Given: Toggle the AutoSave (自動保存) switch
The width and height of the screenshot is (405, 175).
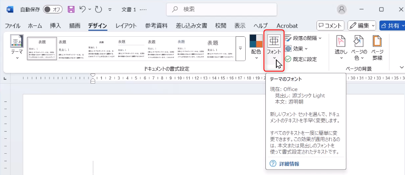Looking at the screenshot, I should [x=52, y=9].
